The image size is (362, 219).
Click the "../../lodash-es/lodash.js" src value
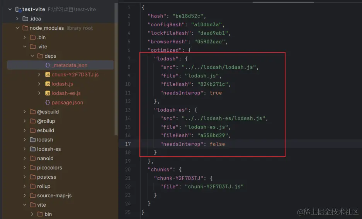click(223, 118)
